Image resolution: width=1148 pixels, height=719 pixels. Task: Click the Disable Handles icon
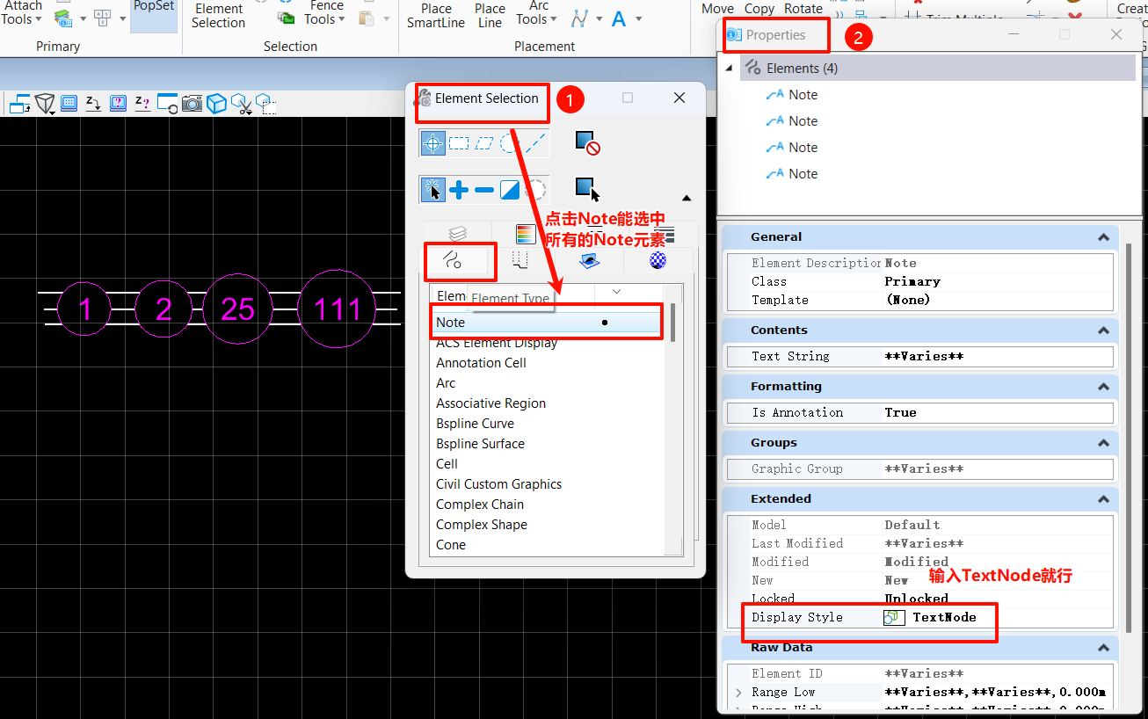coord(587,142)
